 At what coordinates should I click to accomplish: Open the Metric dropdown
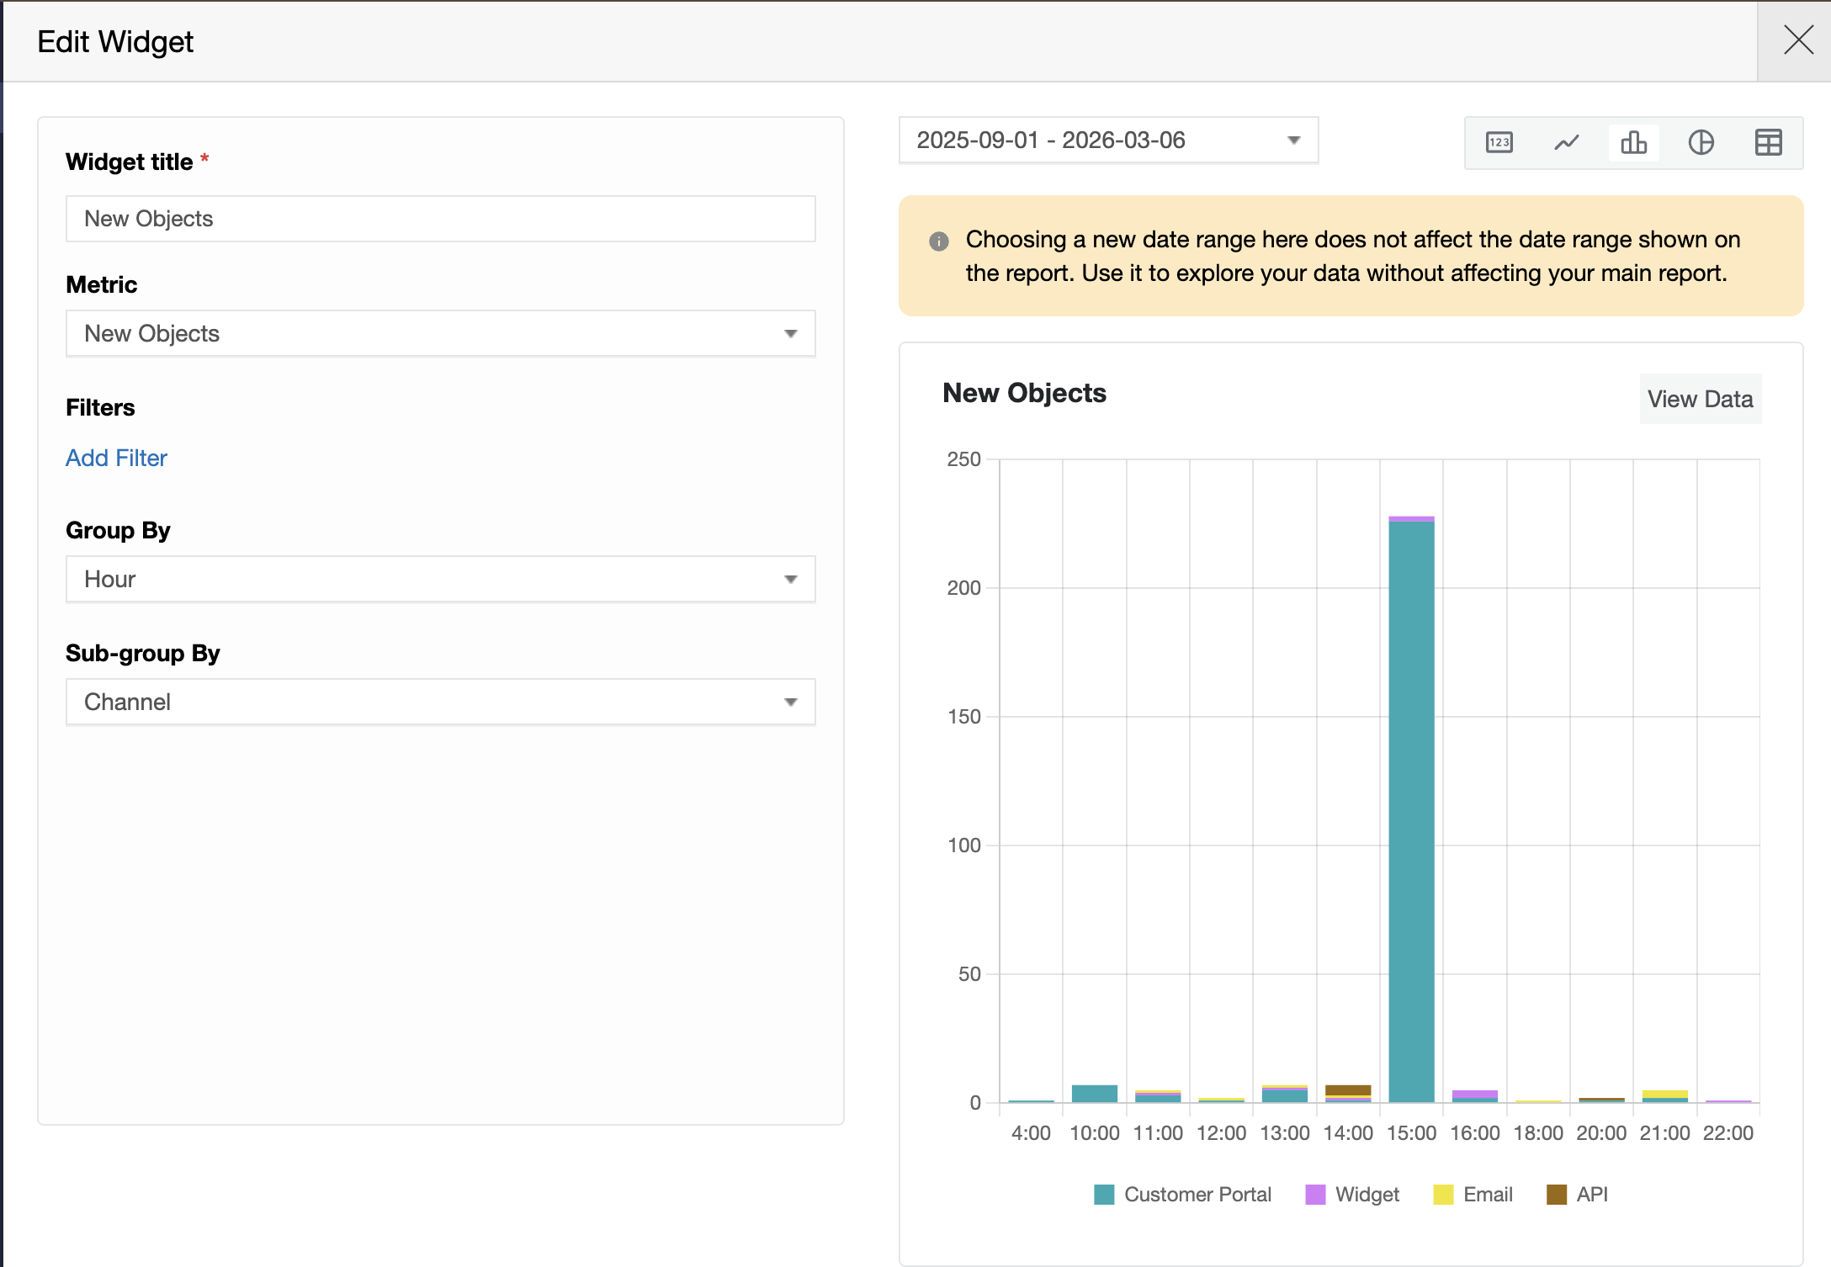tap(440, 334)
